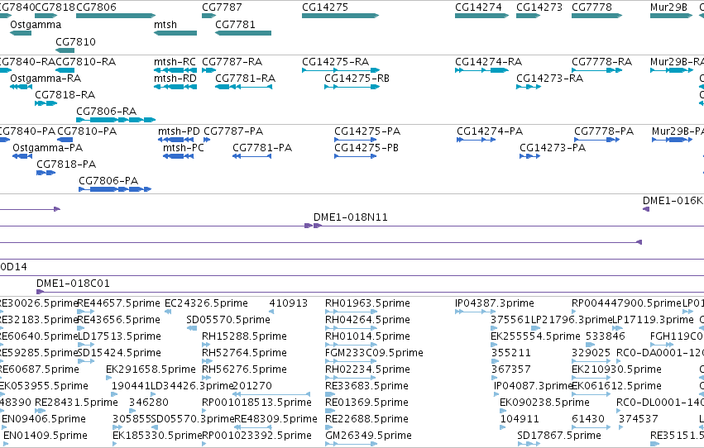The width and height of the screenshot is (704, 448).
Task: Select the CG7787 gene label
Action: coord(222,7)
